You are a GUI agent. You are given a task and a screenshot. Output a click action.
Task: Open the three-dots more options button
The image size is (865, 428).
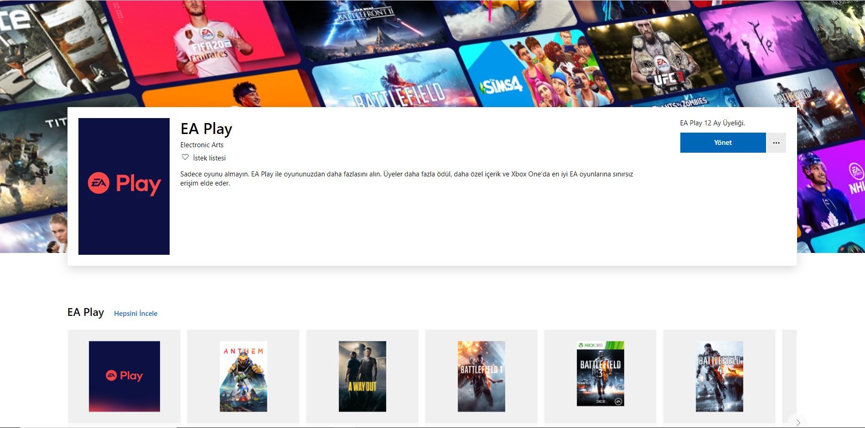pos(776,143)
